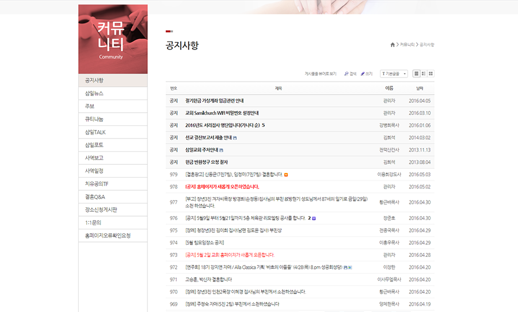Click 이름 column header
Image resolution: width=518 pixels, height=312 pixels.
pyautogui.click(x=389, y=88)
